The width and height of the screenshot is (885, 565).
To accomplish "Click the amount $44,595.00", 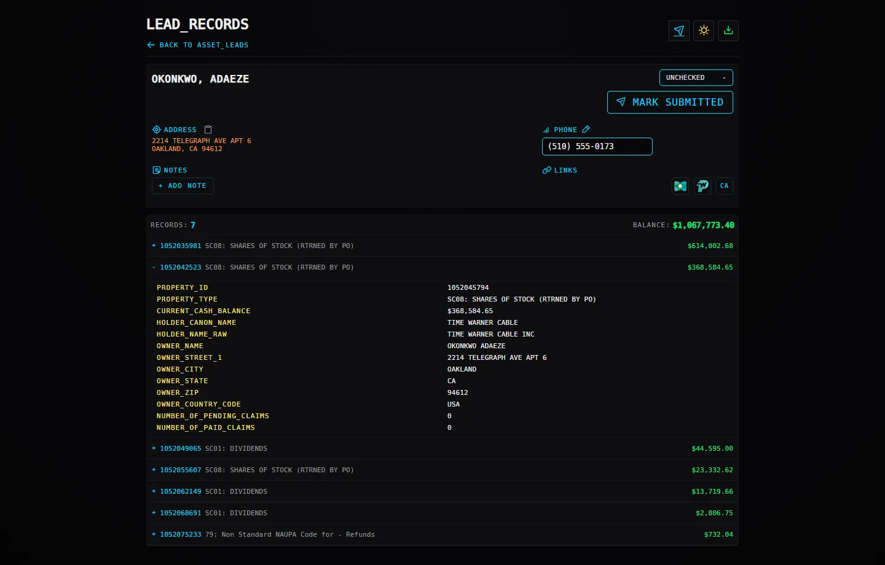I will point(712,448).
